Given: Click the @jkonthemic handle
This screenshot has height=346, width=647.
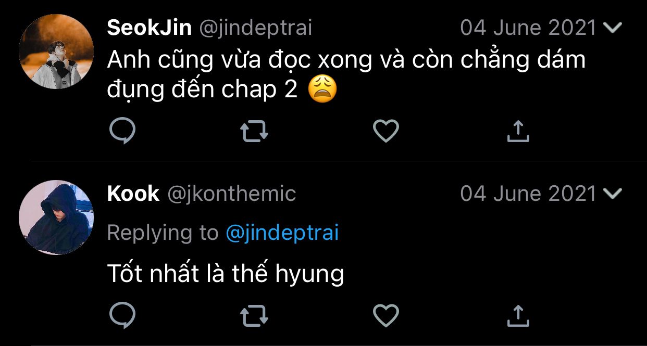Looking at the screenshot, I should [231, 194].
